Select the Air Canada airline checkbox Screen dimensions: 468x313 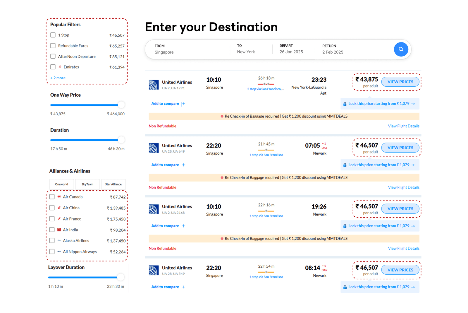(x=52, y=196)
